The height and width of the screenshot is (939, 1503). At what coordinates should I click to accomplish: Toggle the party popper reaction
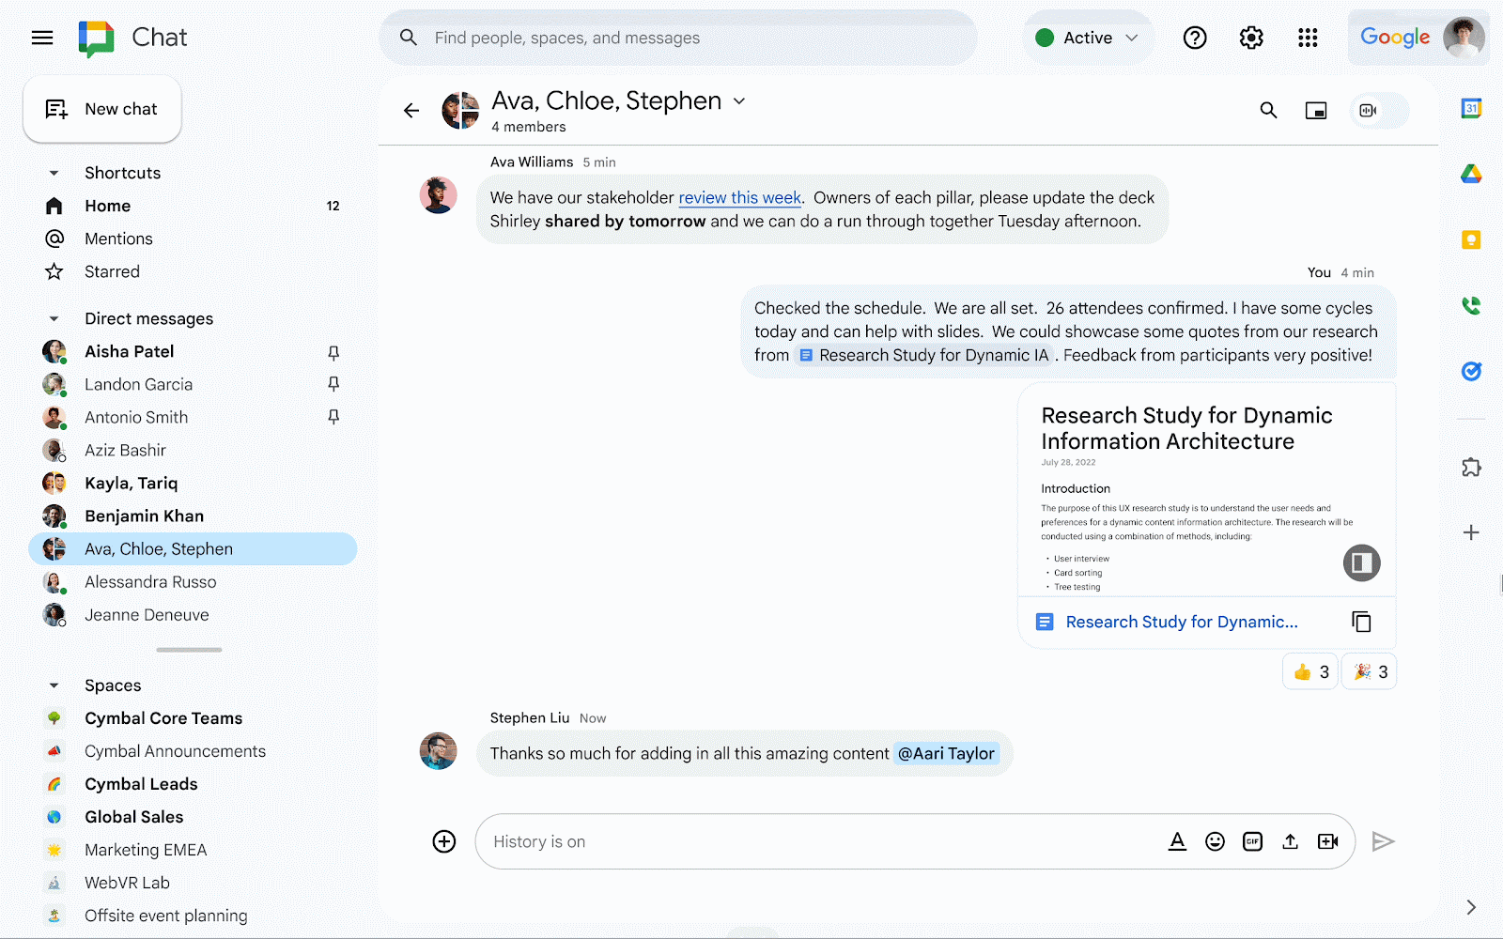click(x=1370, y=671)
